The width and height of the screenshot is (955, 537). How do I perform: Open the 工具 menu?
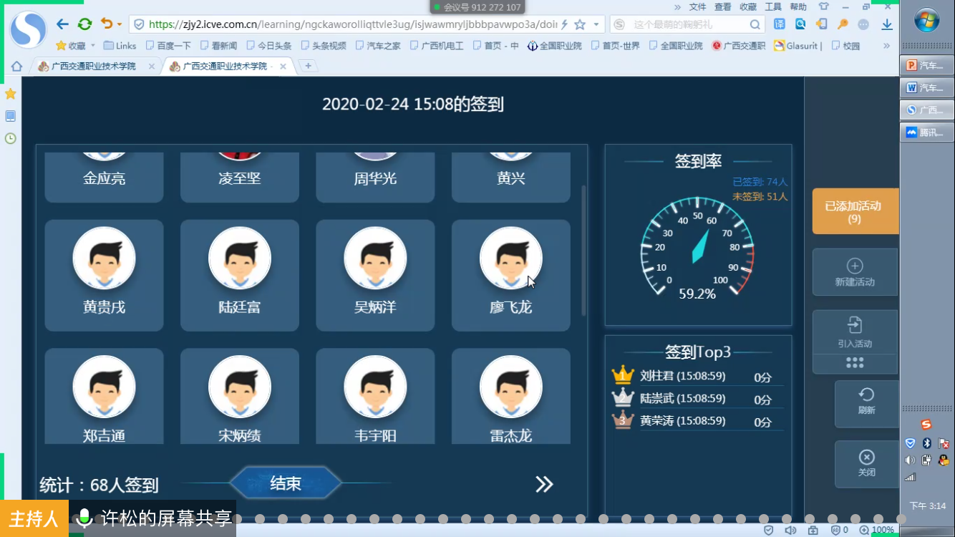pos(773,7)
